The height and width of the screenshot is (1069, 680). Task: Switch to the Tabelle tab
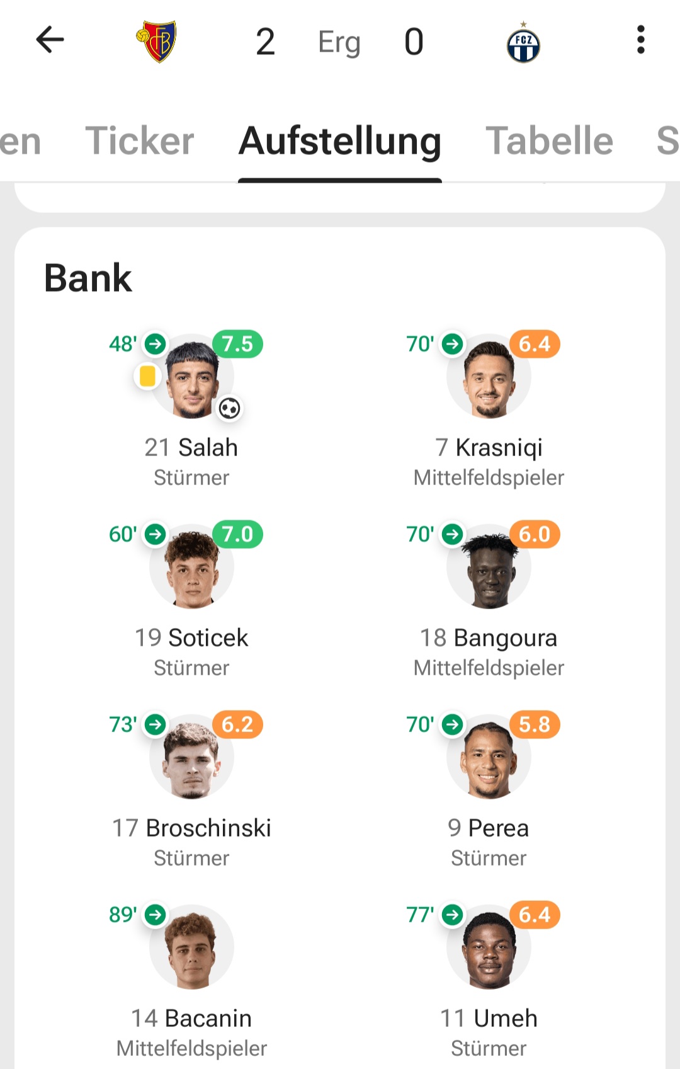point(549,140)
